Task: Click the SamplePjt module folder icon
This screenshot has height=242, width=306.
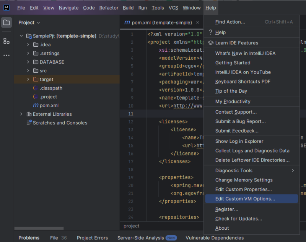Action: 29,36
